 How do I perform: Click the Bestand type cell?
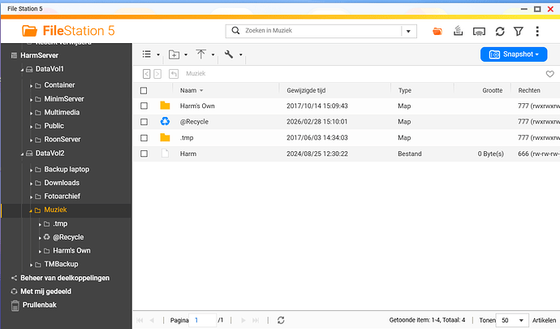[410, 154]
